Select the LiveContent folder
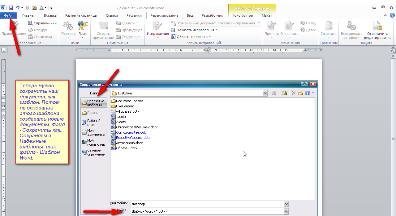 pos(123,106)
